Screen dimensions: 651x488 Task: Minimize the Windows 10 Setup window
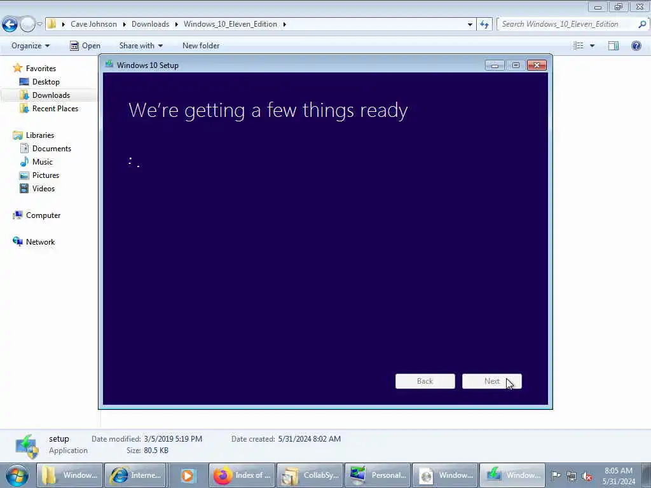coord(495,65)
